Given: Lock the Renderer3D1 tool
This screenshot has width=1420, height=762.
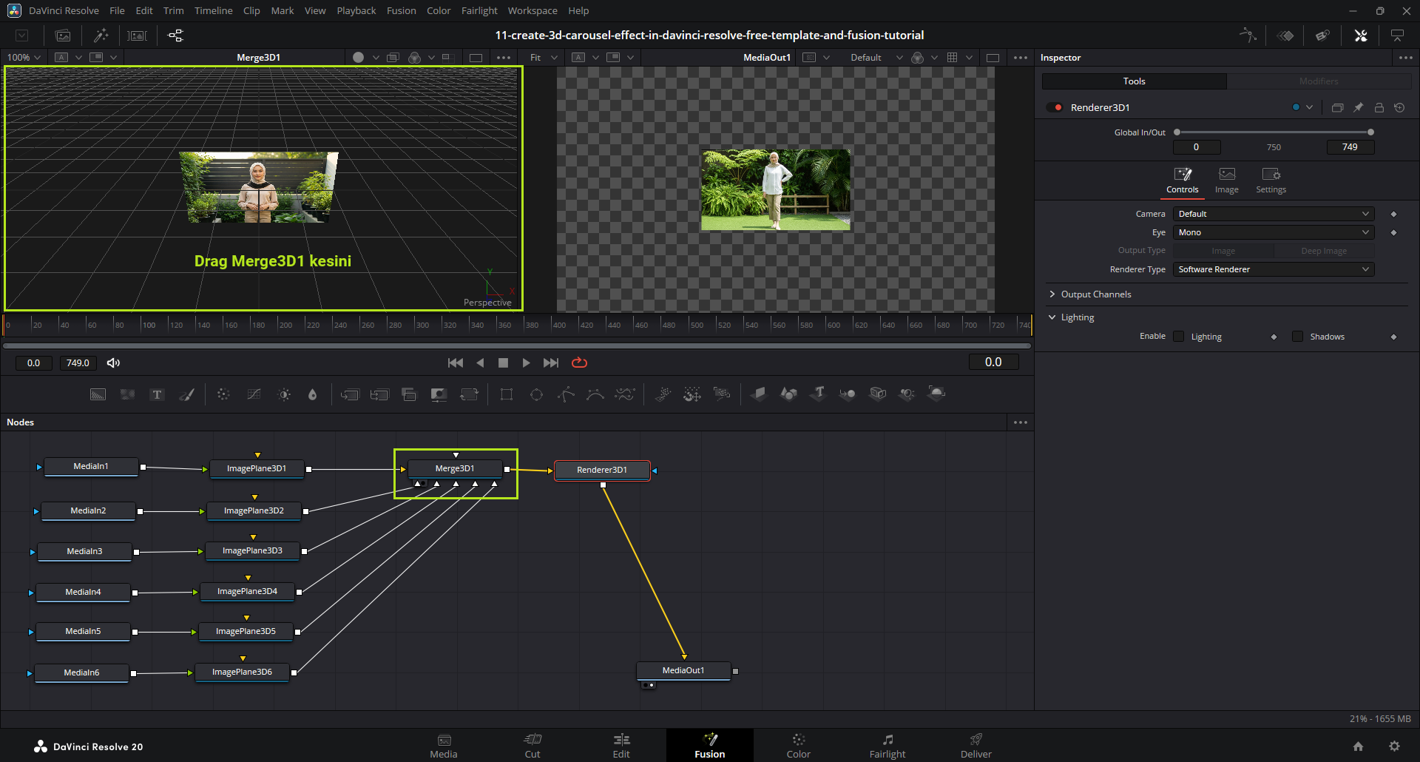Looking at the screenshot, I should pos(1379,107).
